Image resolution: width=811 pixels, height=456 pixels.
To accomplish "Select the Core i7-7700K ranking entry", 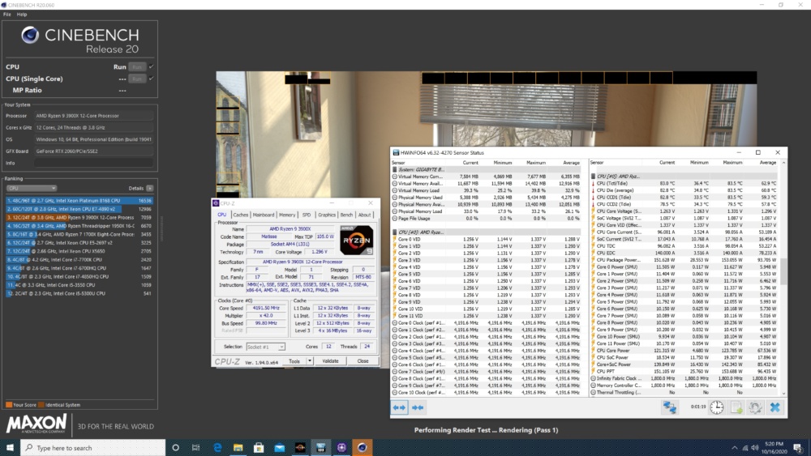I will click(79, 260).
